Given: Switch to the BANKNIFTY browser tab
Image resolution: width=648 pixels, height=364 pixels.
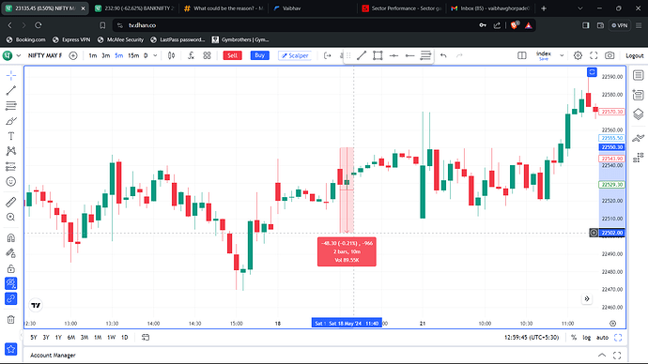Looking at the screenshot, I should click(x=134, y=8).
